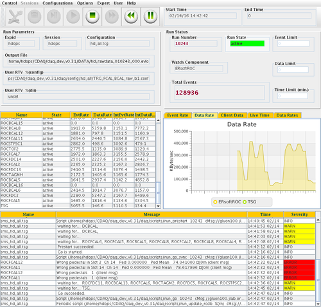
Task: Click the Output File path field
Action: [x=78, y=61]
